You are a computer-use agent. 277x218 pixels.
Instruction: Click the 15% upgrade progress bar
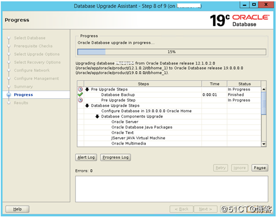[x=171, y=52]
